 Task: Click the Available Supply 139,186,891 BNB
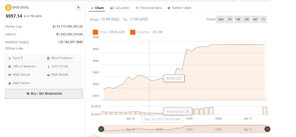[70, 42]
